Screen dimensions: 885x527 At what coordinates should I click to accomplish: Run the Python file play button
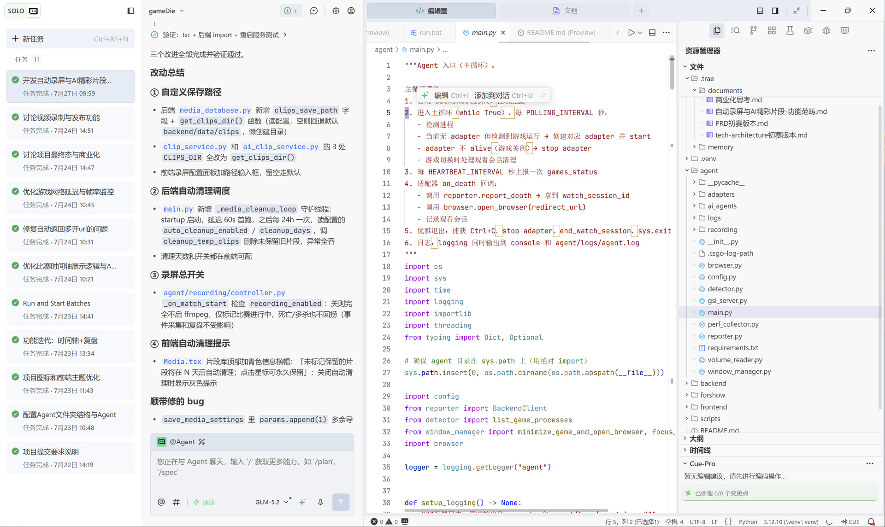pos(631,33)
